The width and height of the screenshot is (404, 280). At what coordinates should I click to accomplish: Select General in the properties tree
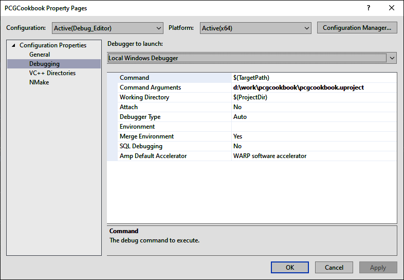(x=40, y=55)
